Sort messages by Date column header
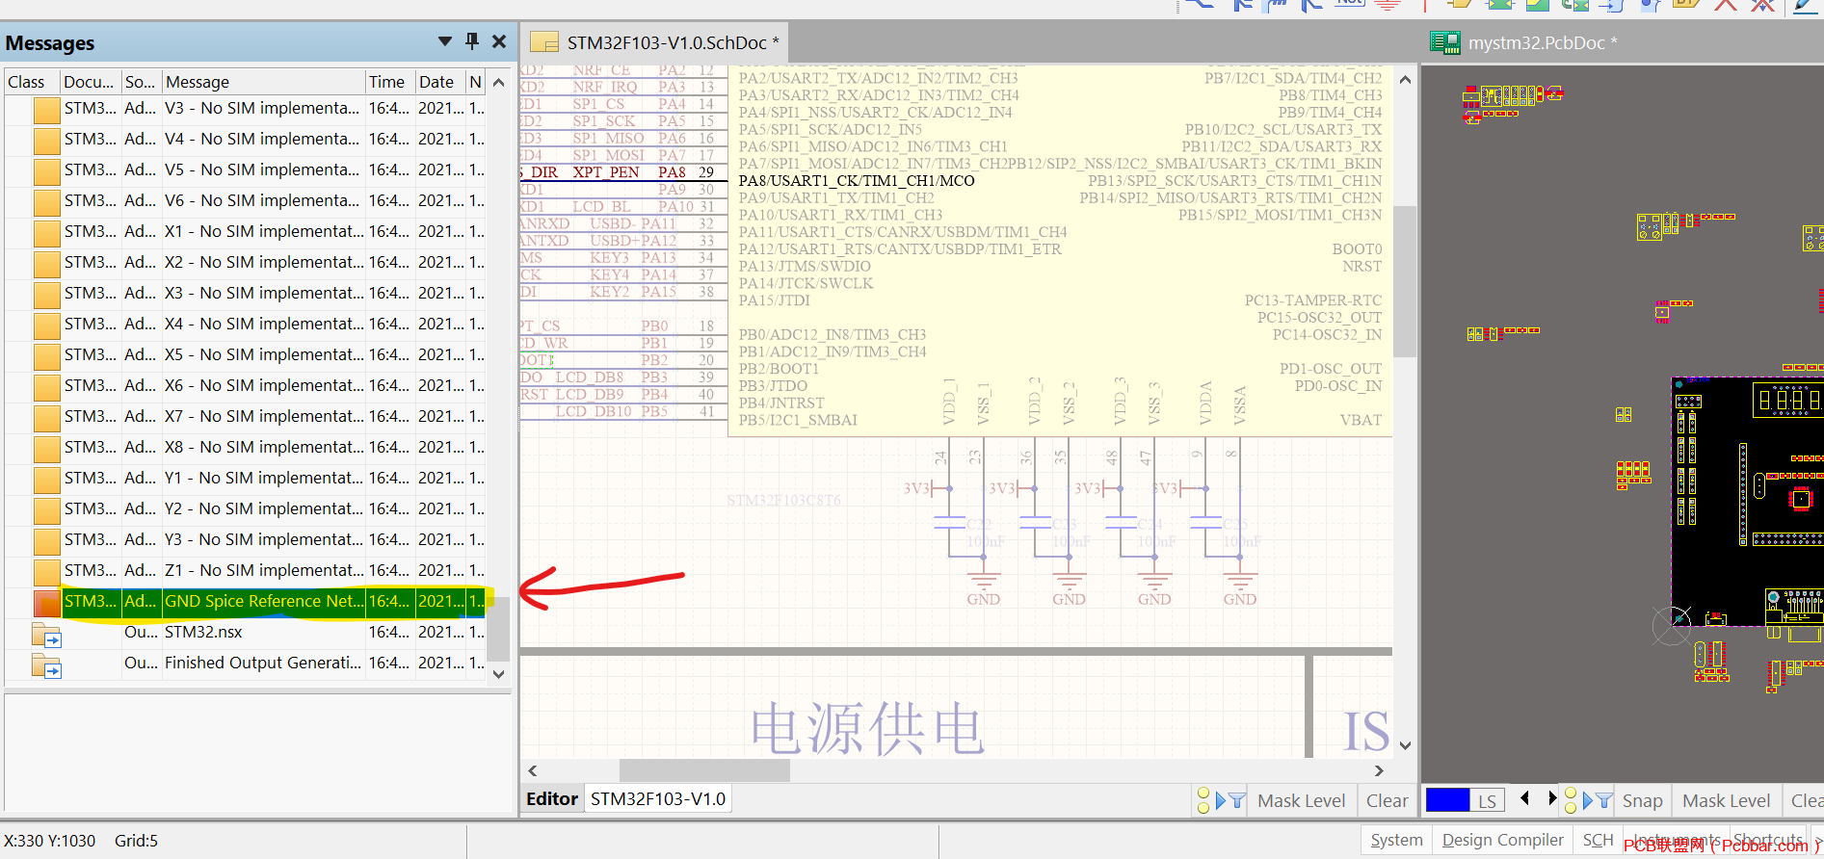The height and width of the screenshot is (859, 1824). (x=440, y=82)
